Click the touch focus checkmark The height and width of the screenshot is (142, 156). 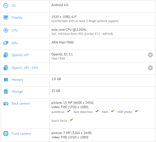coord(71,120)
